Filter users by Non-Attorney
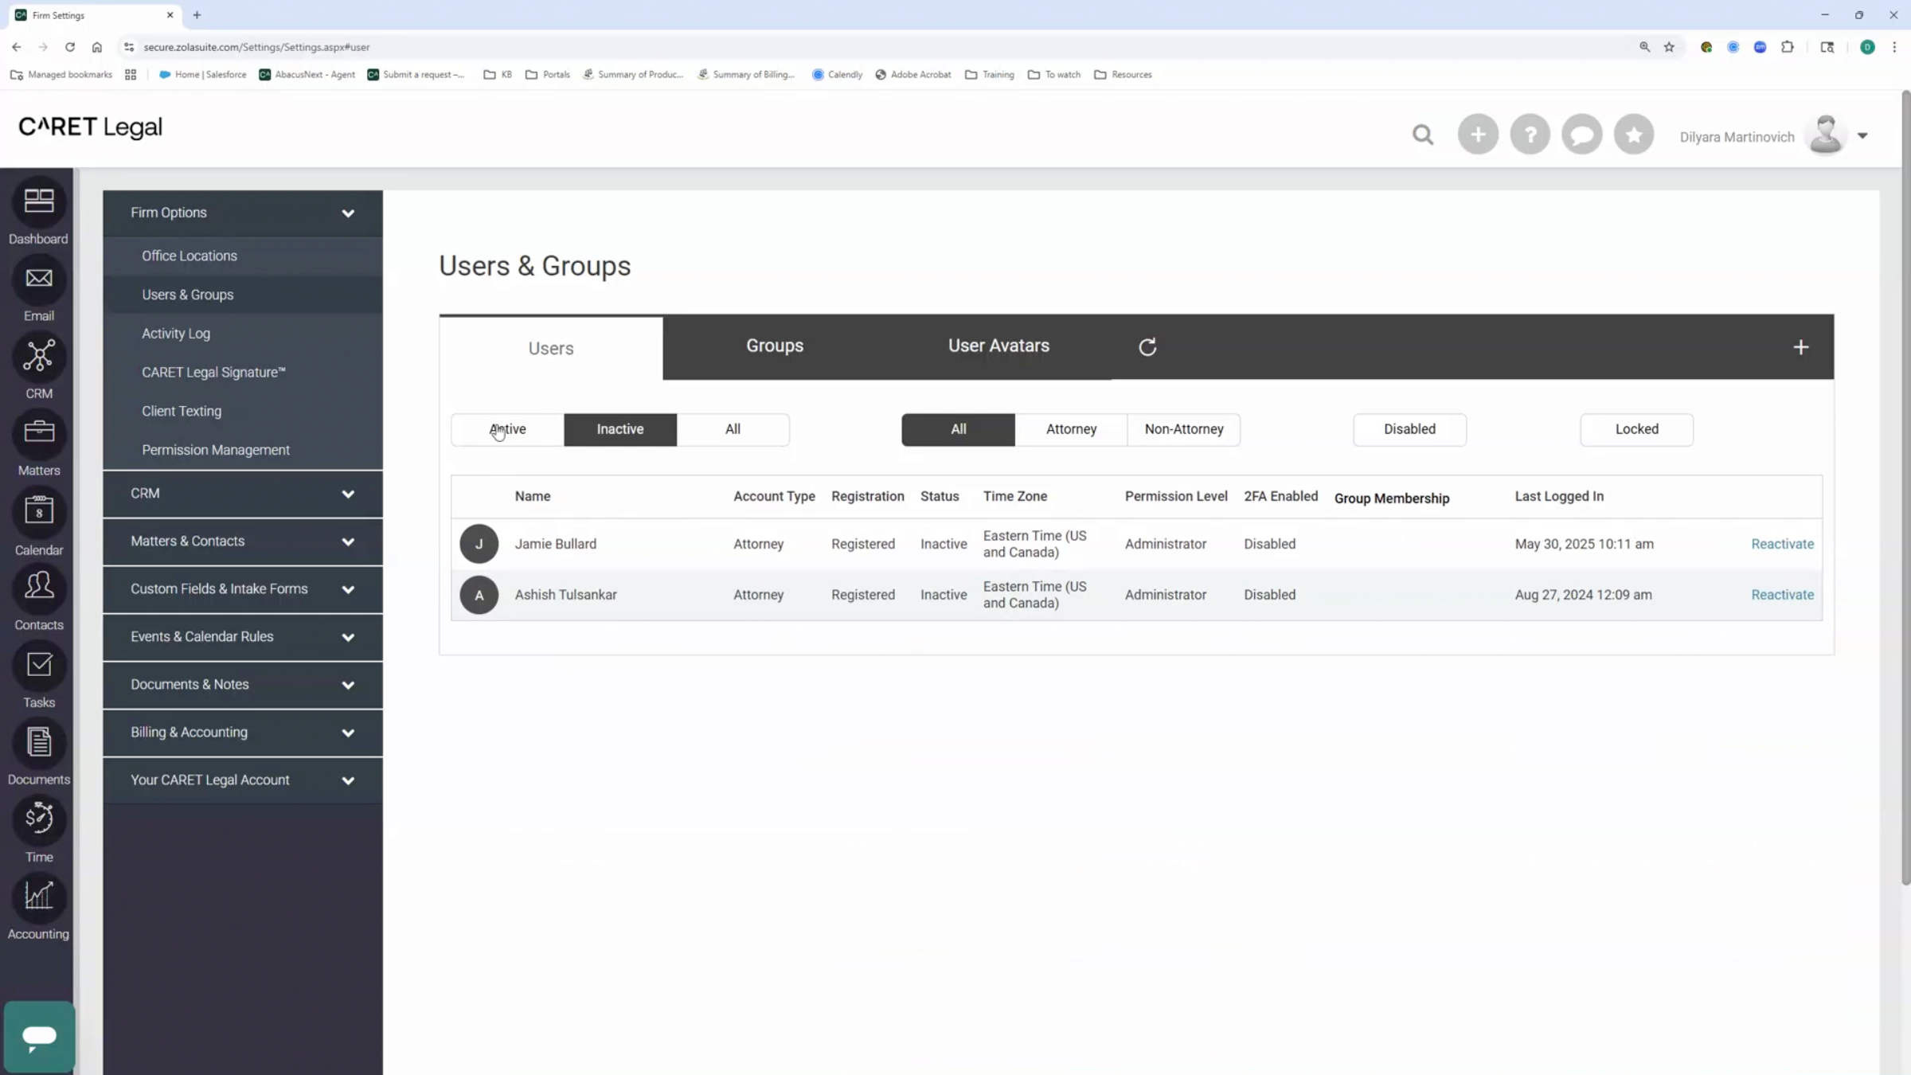Screen dimensions: 1911x1075 pos(1184,429)
